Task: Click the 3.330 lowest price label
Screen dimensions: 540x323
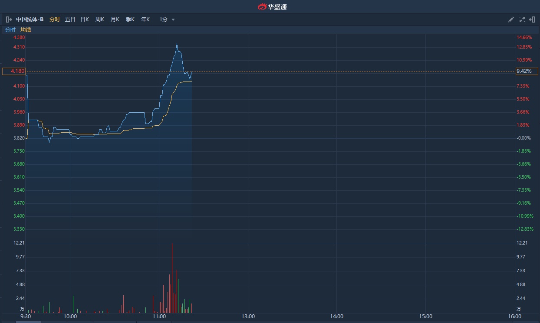Action: [19, 229]
